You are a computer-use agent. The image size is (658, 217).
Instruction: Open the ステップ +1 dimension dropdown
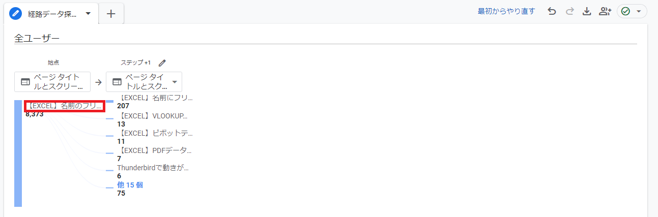coord(175,82)
